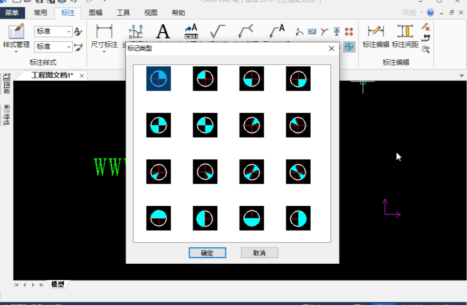
Task: Expand the 样式管理 dropdown arrow
Action: coord(16,52)
